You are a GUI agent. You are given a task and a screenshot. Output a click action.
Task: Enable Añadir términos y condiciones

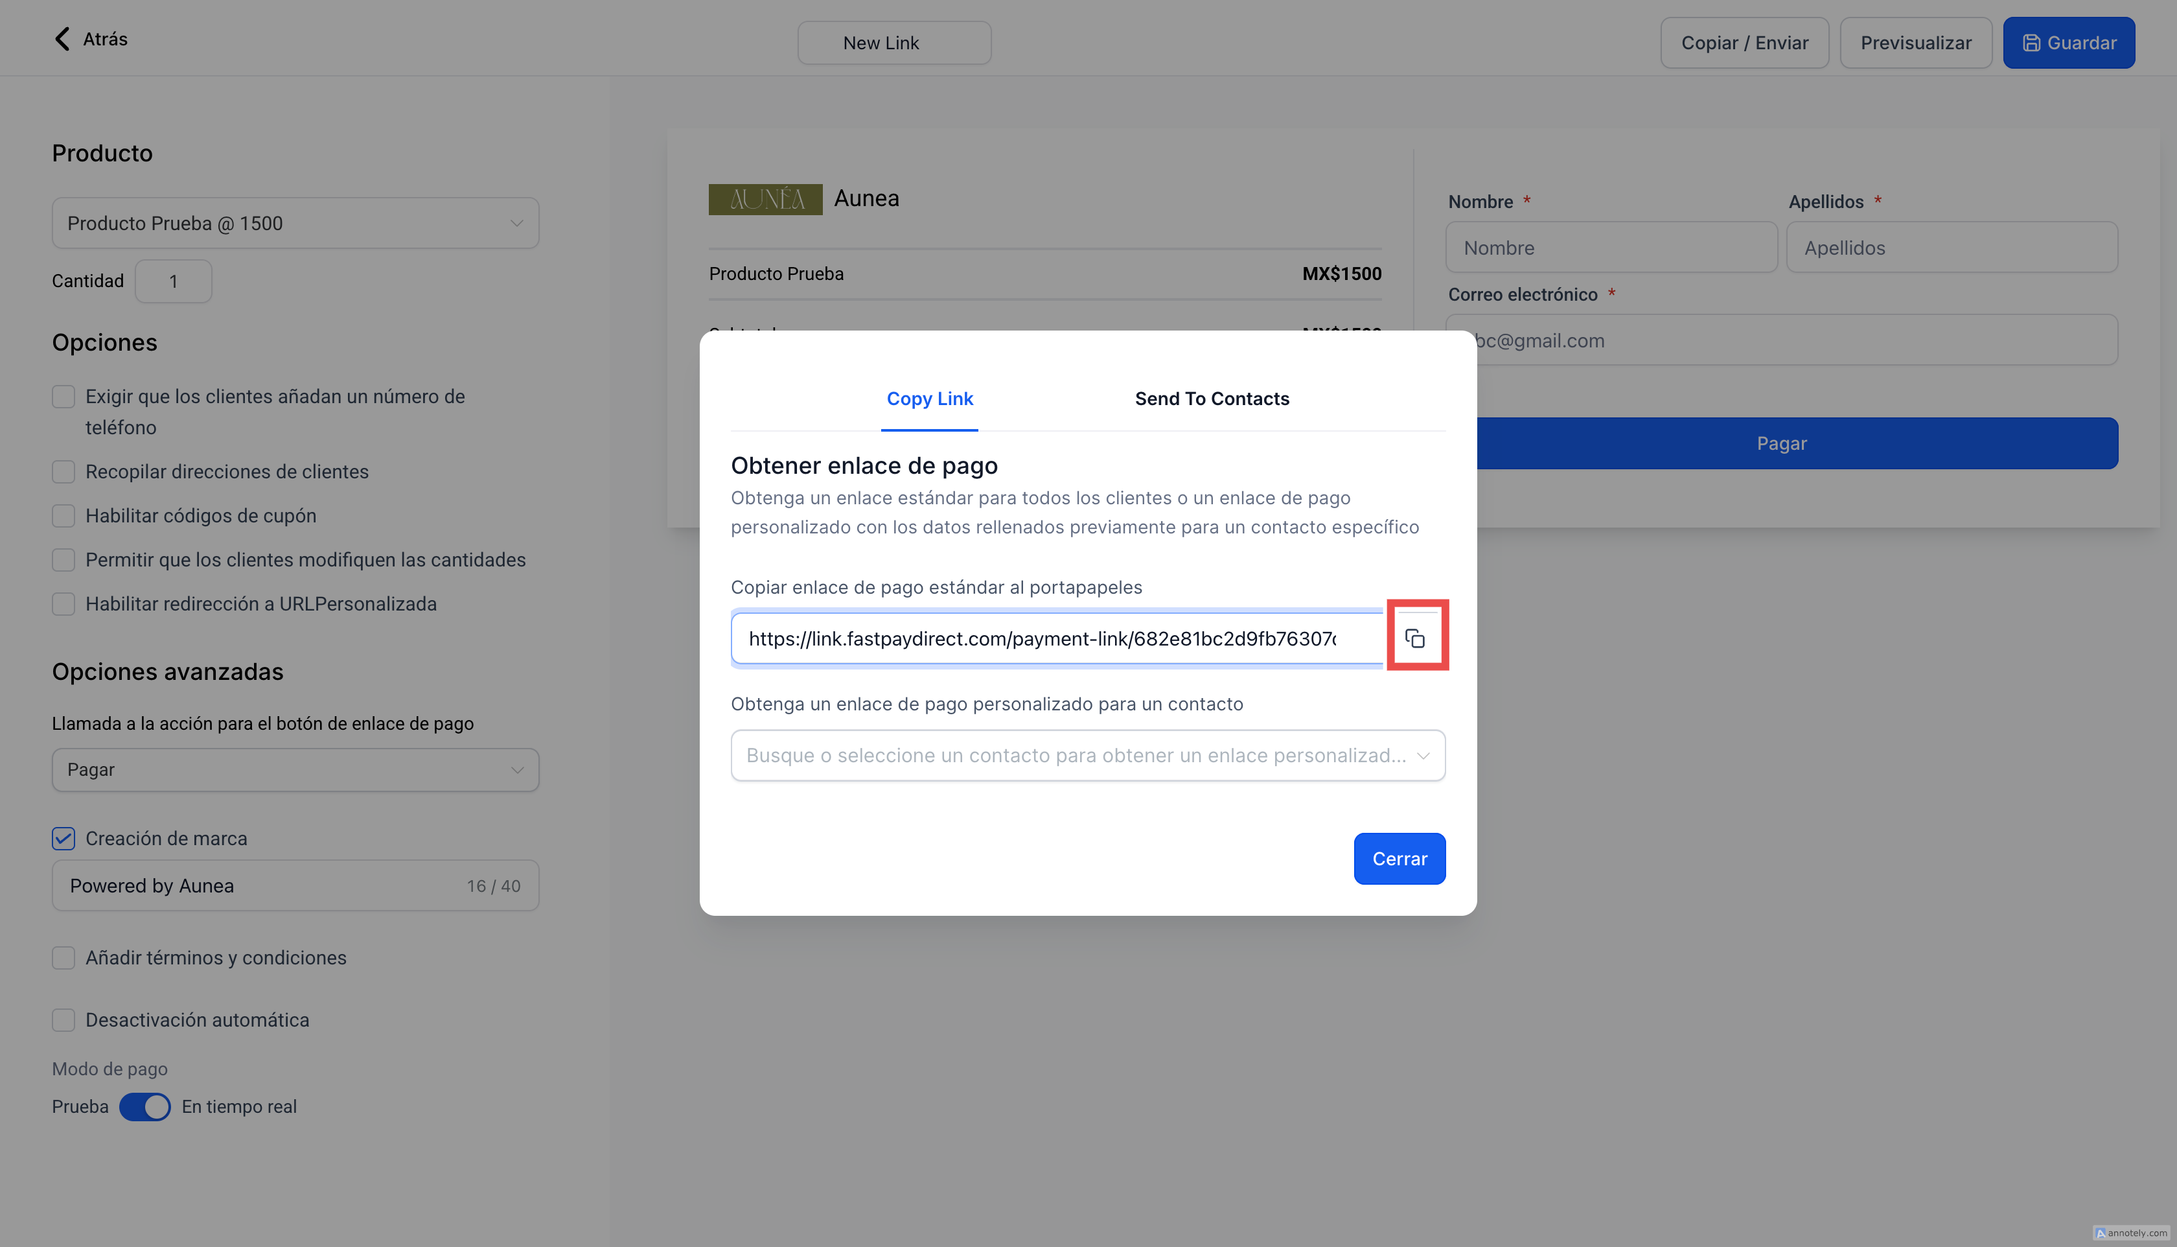pyautogui.click(x=63, y=957)
